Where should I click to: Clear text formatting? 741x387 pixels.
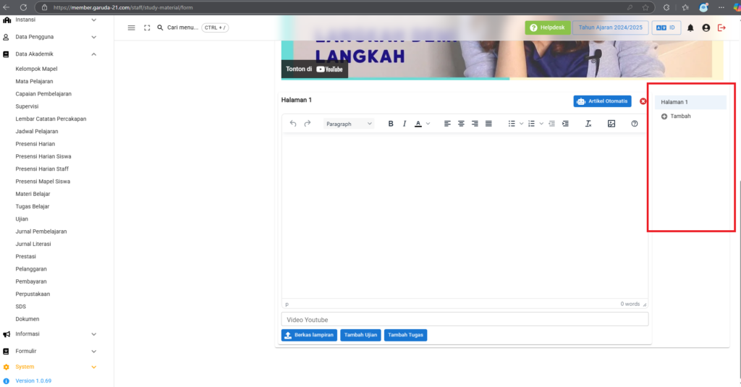pos(588,124)
